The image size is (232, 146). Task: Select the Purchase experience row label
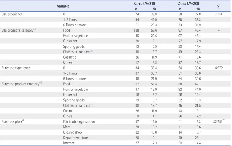point(16,68)
